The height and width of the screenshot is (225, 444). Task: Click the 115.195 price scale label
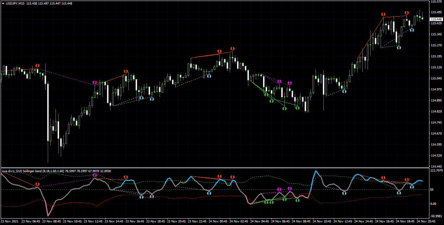tap(436, 56)
